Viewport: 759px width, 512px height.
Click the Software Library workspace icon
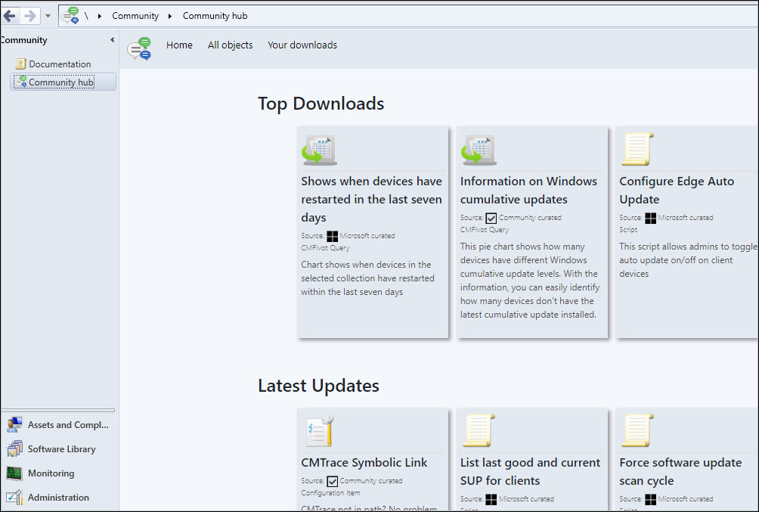click(x=14, y=449)
